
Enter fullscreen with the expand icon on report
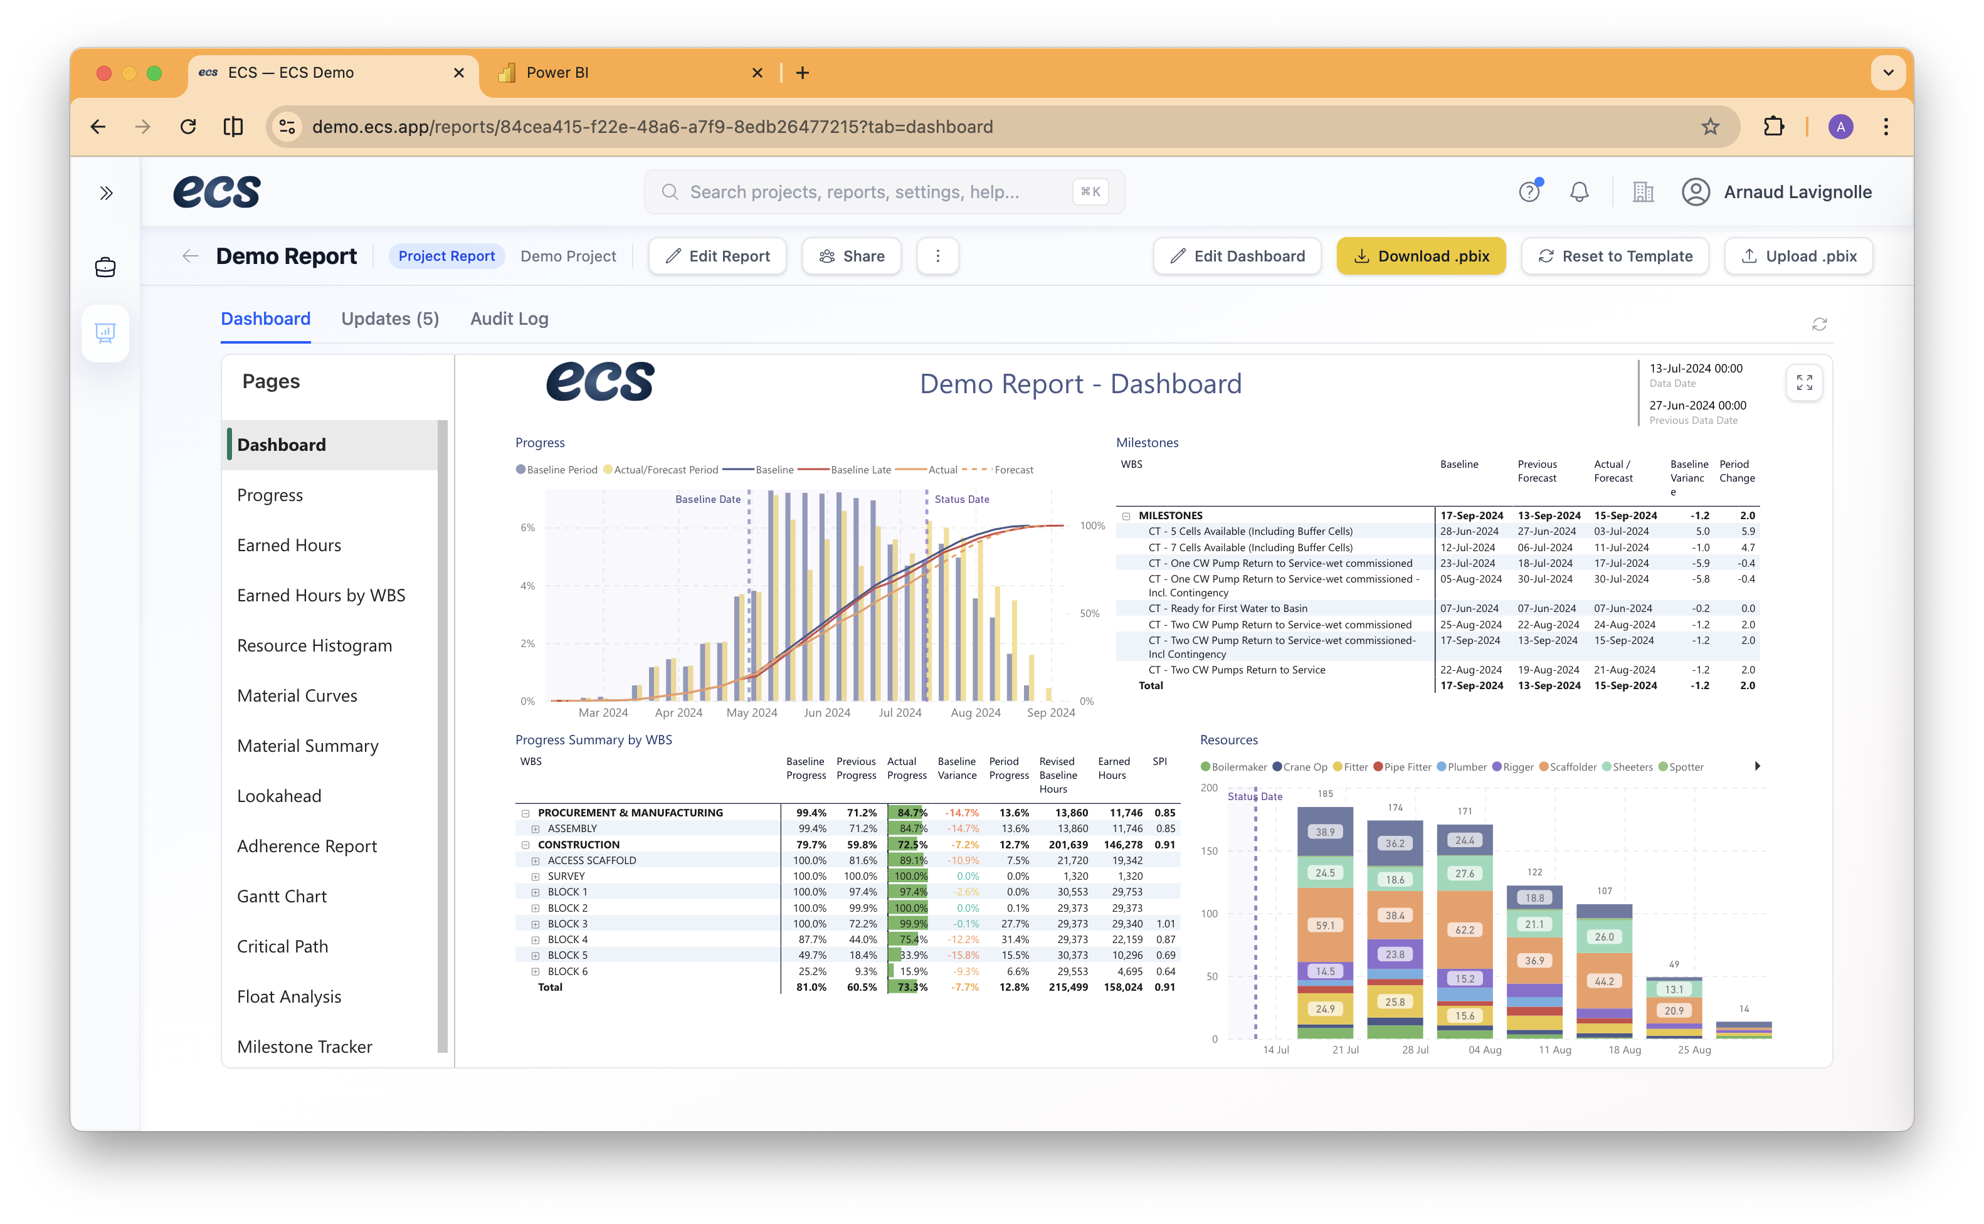coord(1804,382)
